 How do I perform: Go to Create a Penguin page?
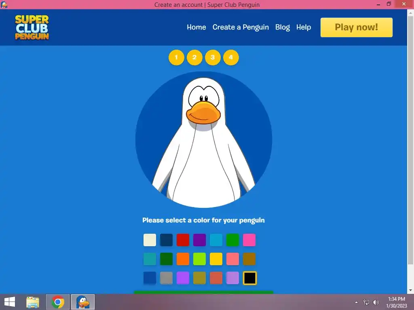(241, 27)
